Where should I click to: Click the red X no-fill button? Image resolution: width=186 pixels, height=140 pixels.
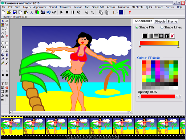click(x=172, y=36)
